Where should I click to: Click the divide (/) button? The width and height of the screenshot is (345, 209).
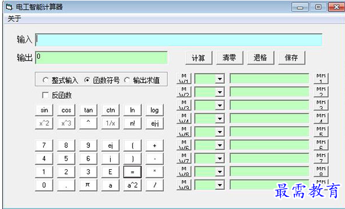point(155,185)
